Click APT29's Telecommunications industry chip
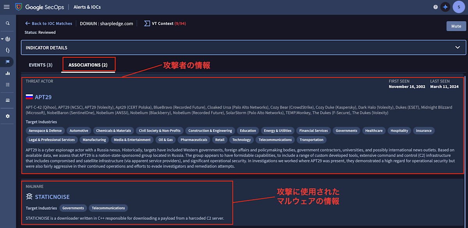The width and height of the screenshot is (468, 228). (x=275, y=140)
